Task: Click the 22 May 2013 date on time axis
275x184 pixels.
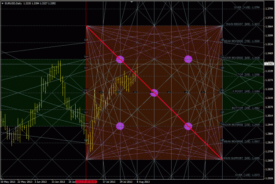Action: [x=25, y=182]
